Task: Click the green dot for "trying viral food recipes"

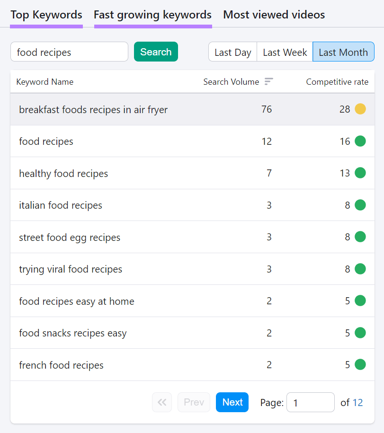Action: pos(360,269)
